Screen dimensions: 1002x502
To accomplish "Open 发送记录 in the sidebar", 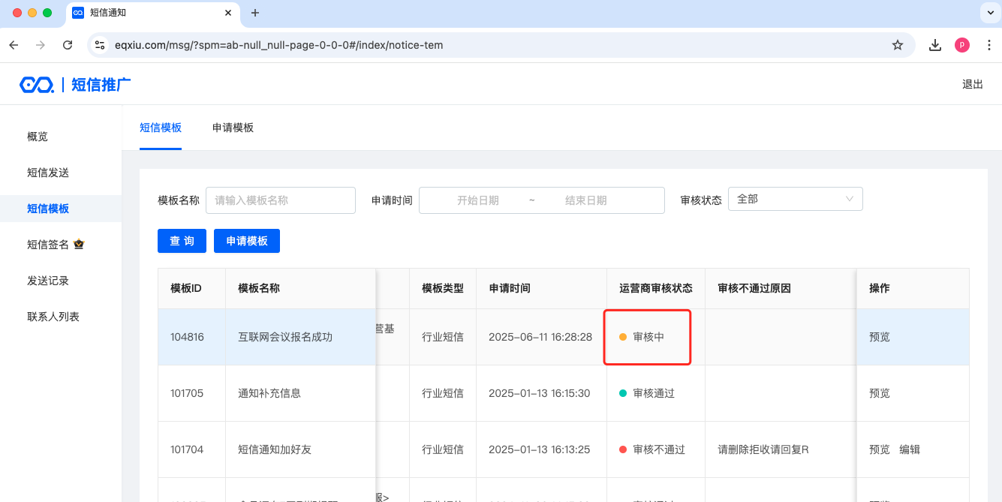I will pos(48,281).
